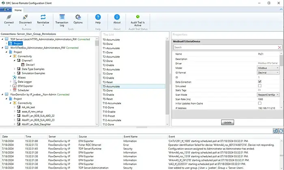Click the Event Name column header
This screenshot has width=284, height=170.
pyautogui.click(x=130, y=137)
